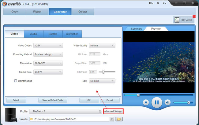Open the Subtitle settings tab

pos(53,34)
